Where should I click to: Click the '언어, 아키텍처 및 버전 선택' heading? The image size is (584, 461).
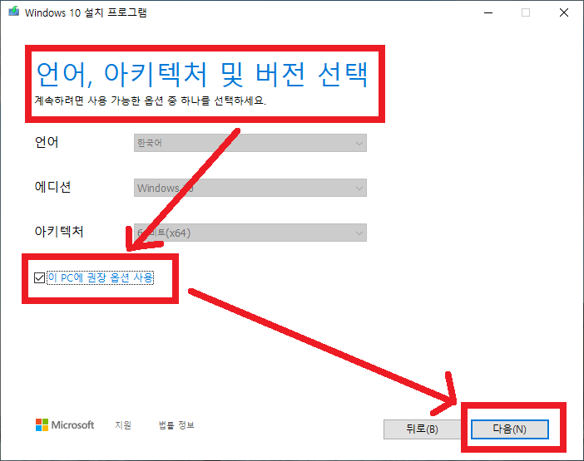point(202,74)
